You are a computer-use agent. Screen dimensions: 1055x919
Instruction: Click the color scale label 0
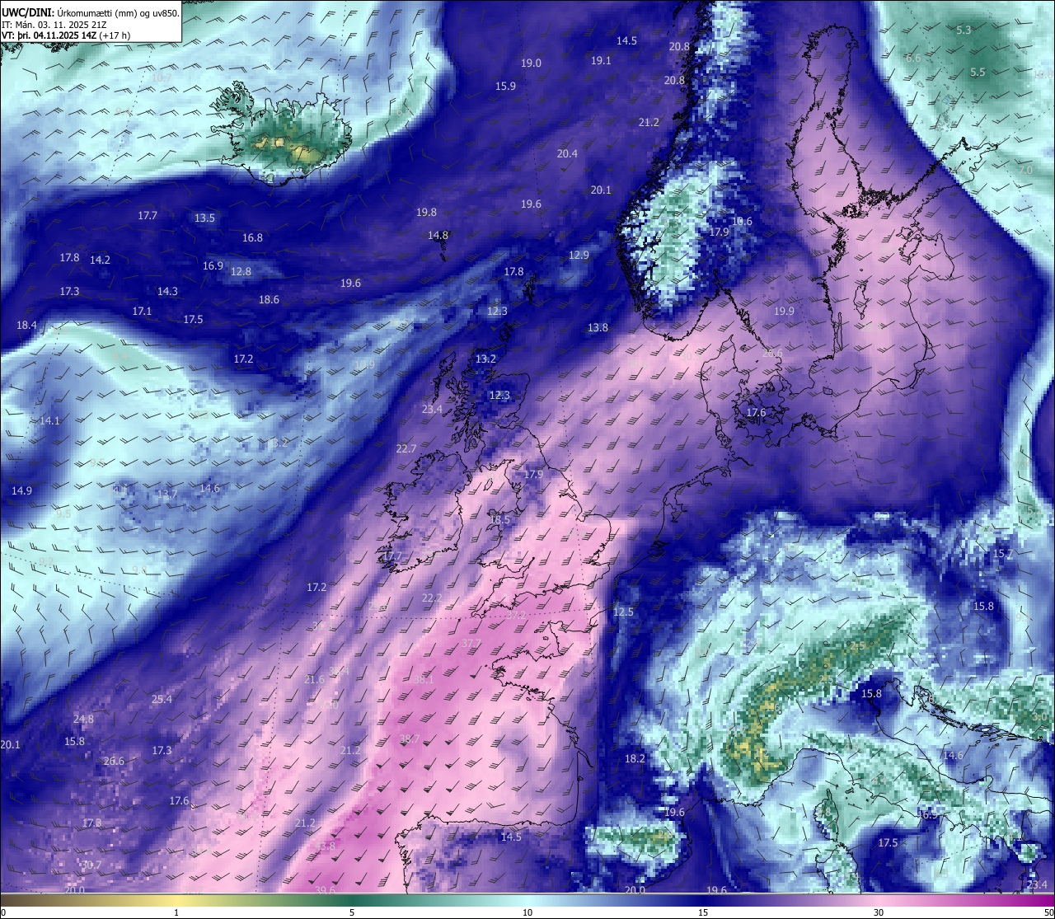3,912
